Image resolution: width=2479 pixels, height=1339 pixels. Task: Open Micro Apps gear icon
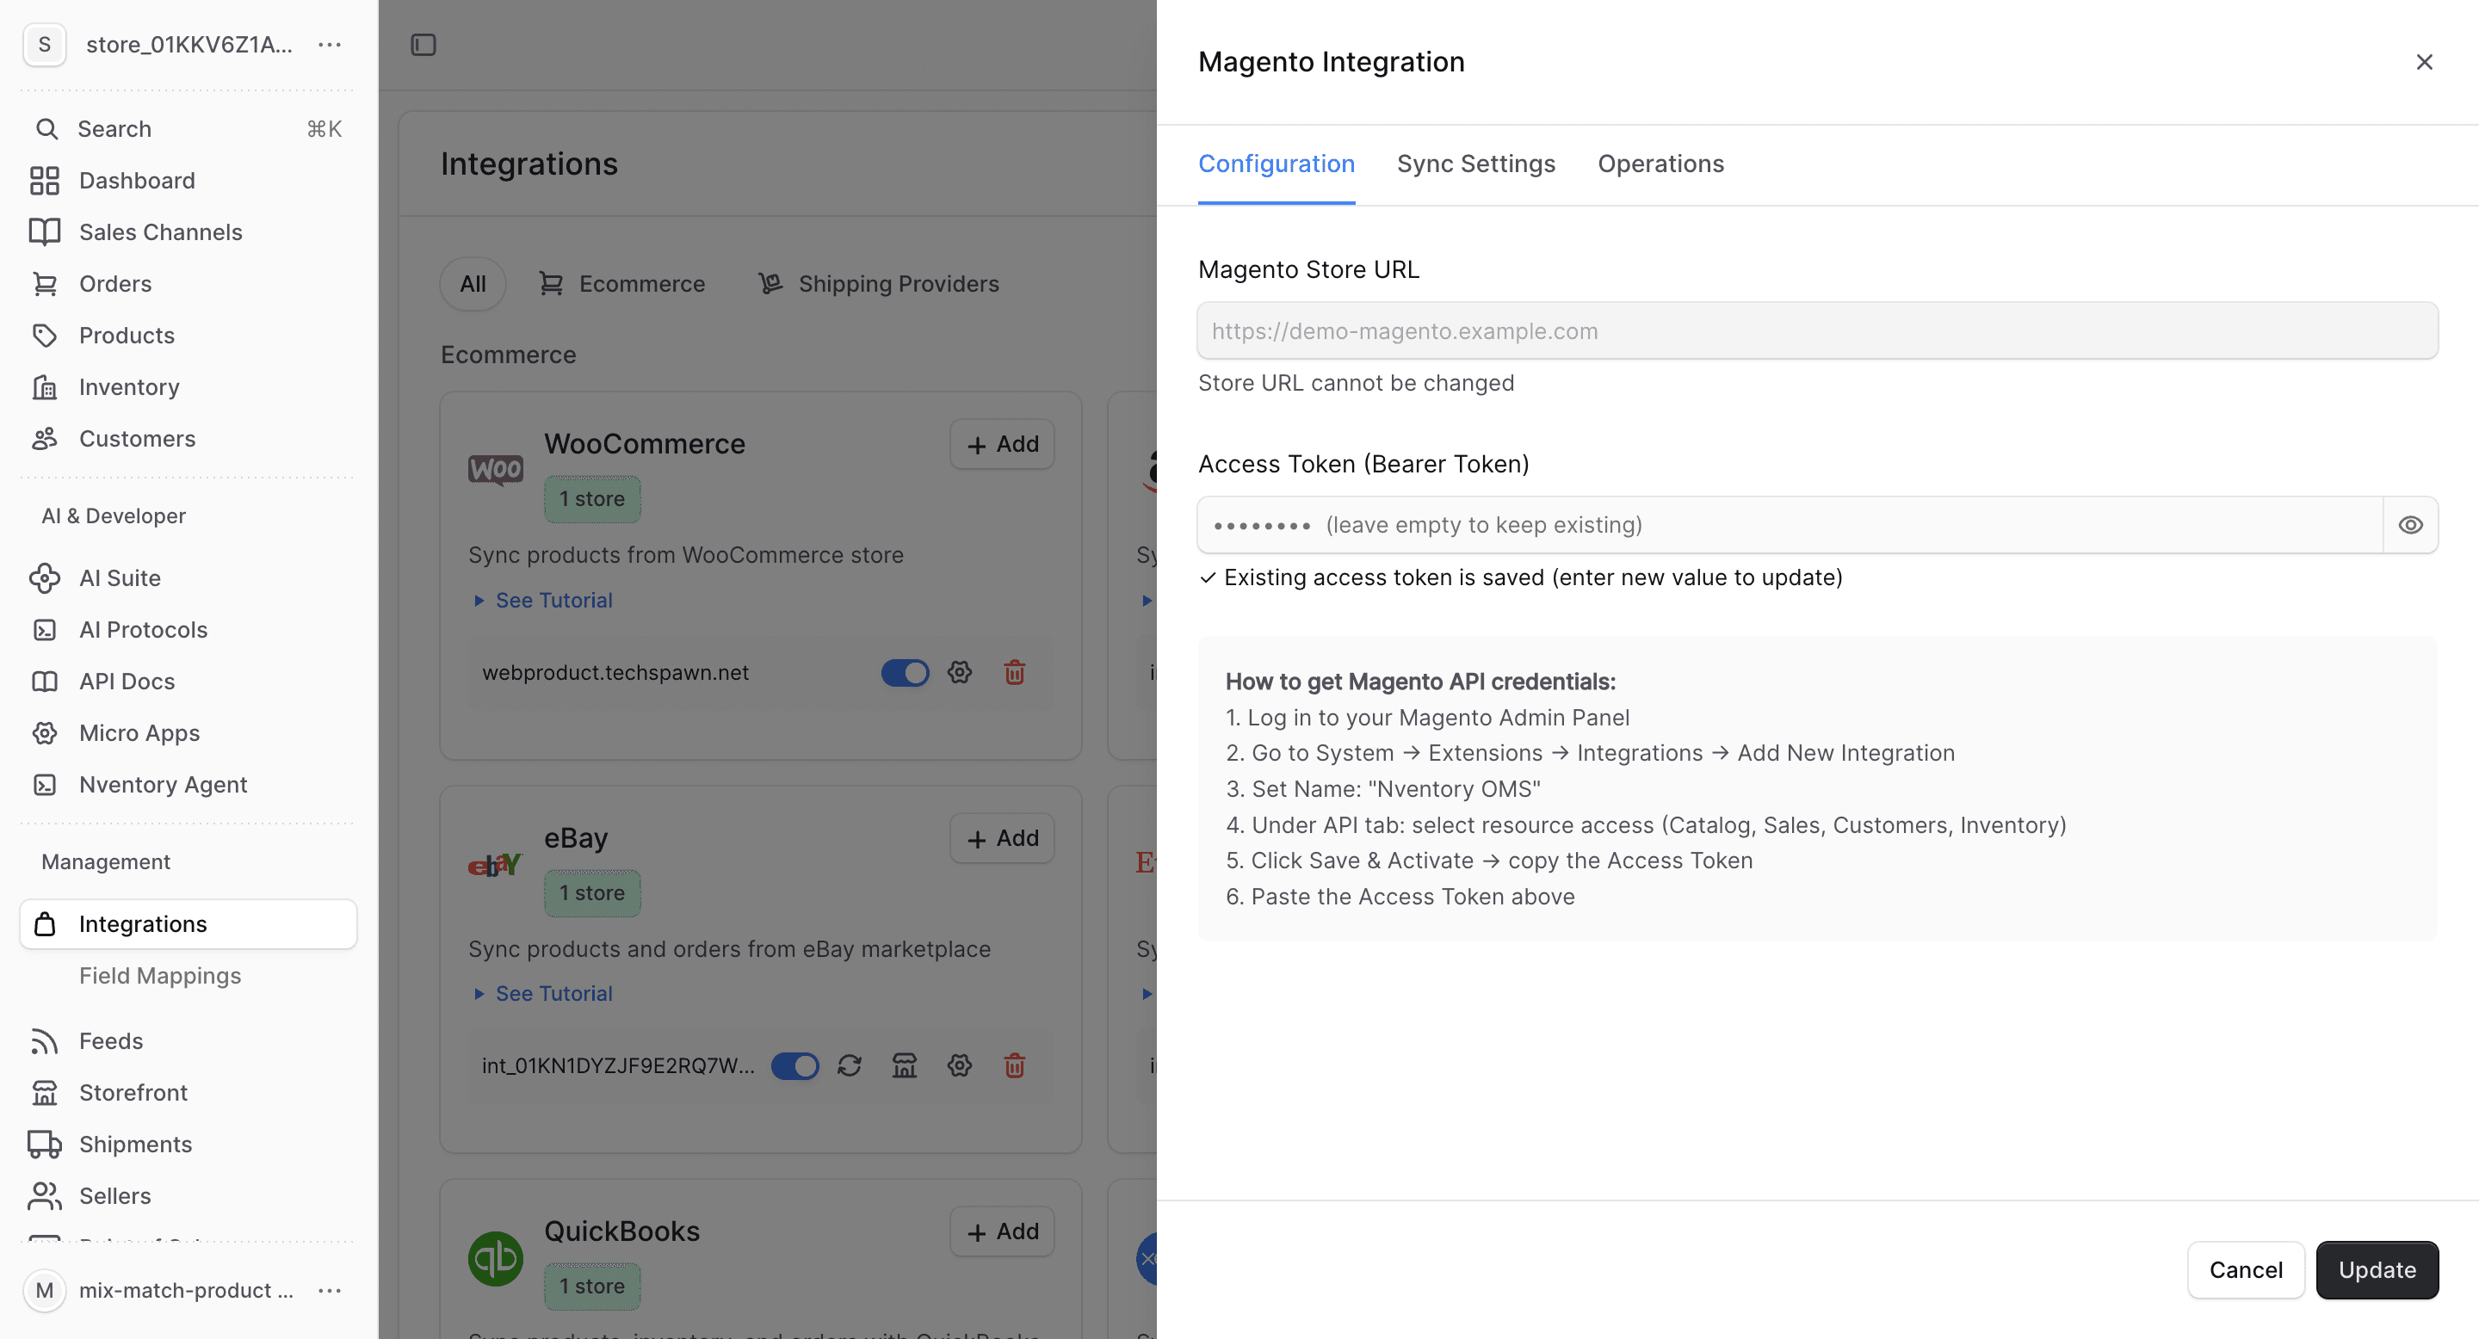[44, 733]
